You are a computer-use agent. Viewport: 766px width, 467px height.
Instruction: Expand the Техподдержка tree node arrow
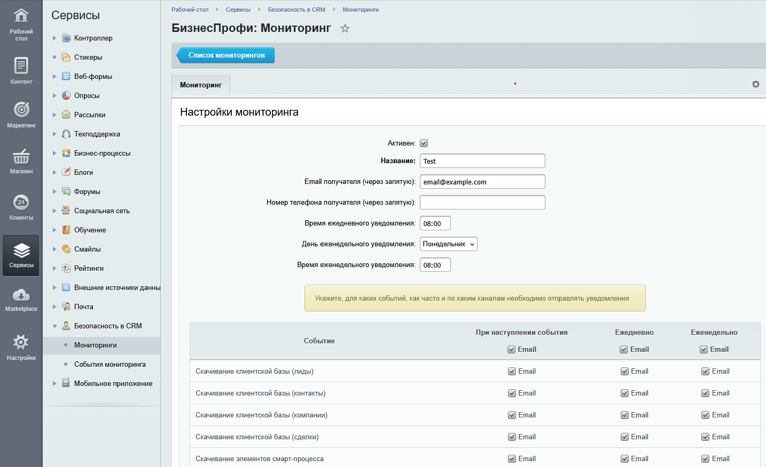tap(54, 134)
